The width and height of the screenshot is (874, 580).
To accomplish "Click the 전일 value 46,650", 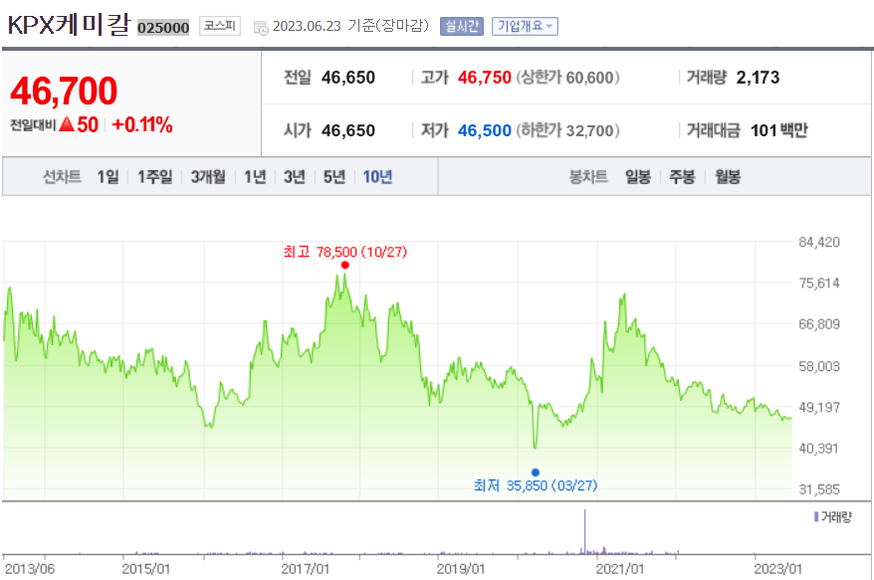I will [348, 78].
